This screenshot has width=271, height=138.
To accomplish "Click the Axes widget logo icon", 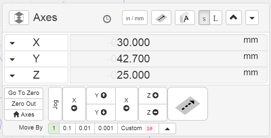I will (19, 18).
